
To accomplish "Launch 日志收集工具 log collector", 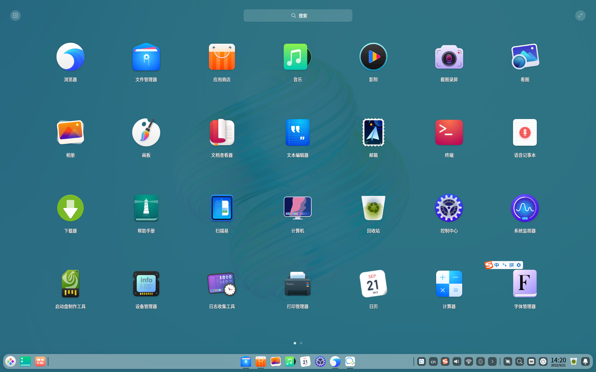I will pos(222,284).
